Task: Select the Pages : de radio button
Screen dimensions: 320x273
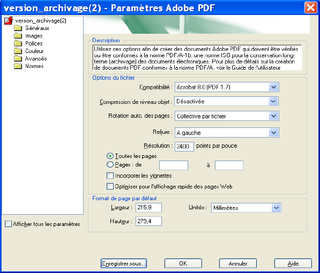Action: tap(110, 164)
